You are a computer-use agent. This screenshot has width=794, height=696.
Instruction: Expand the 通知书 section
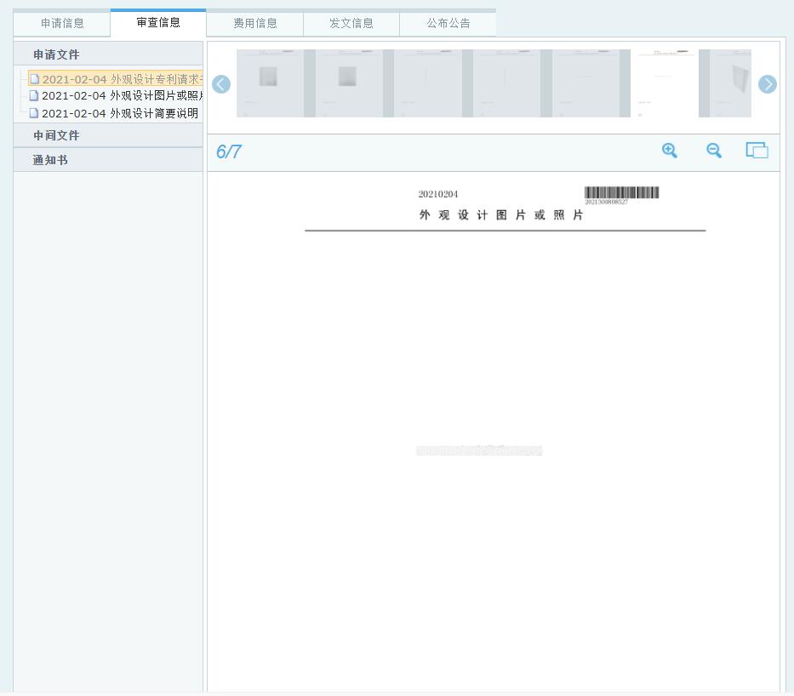[x=50, y=160]
